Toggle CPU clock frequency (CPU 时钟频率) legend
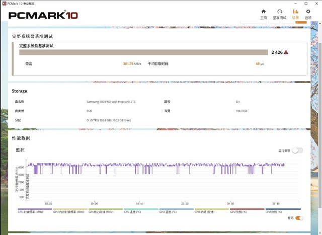Screen dimensions: 322x235 tap(30, 212)
